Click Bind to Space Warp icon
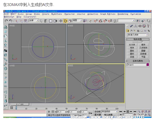 click(26, 21)
